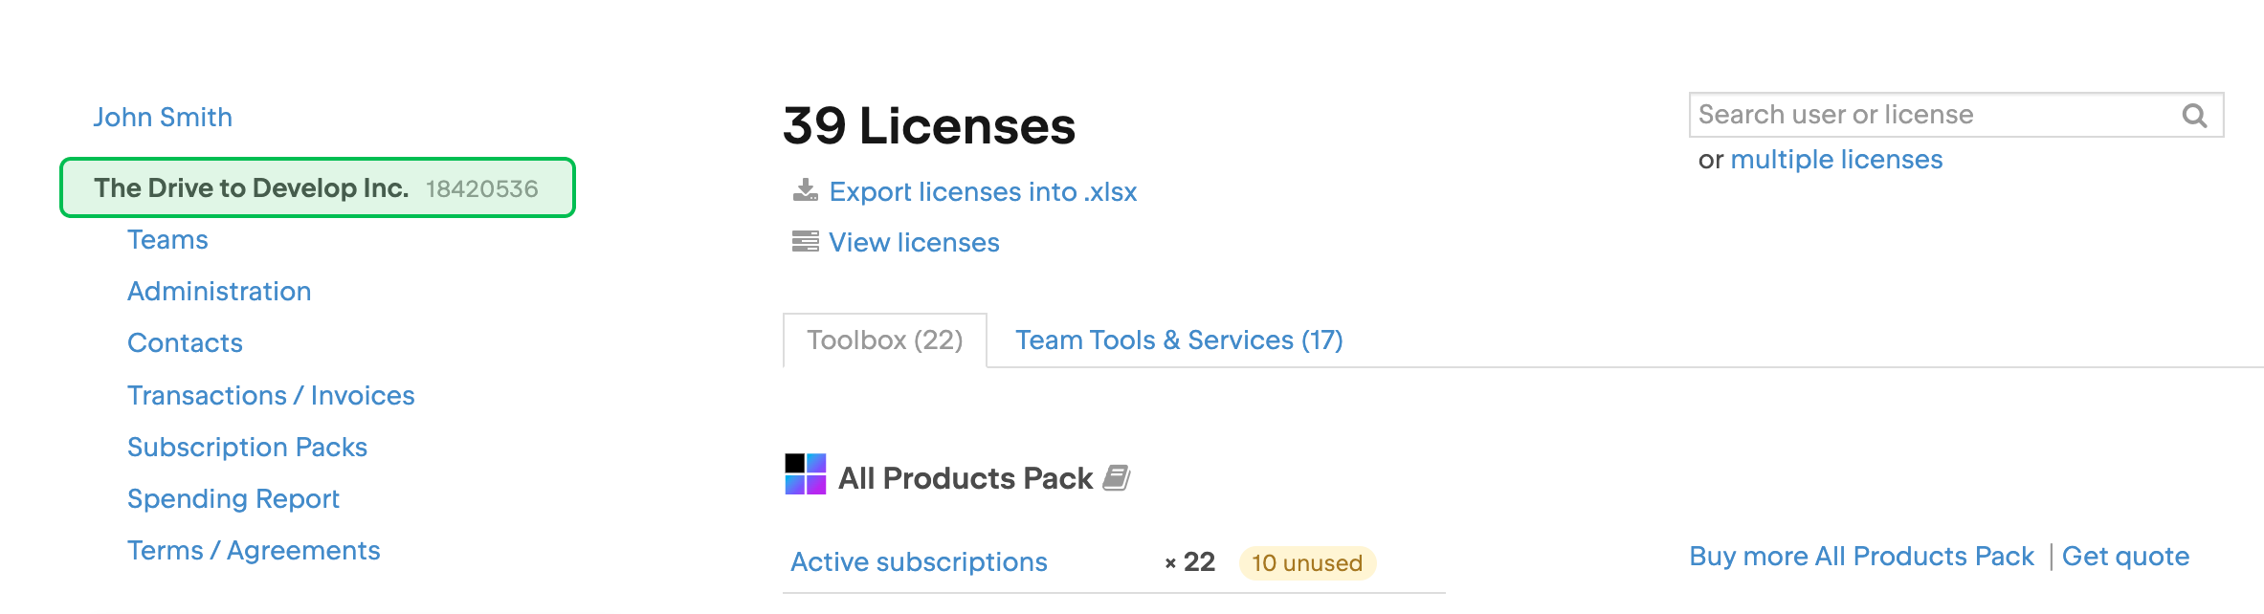Switch to the Team Tools & Services (17) tab
Image resolution: width=2264 pixels, height=614 pixels.
point(1179,340)
